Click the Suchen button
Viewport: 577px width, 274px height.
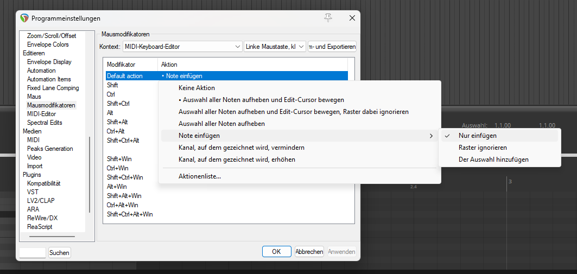[x=60, y=253]
